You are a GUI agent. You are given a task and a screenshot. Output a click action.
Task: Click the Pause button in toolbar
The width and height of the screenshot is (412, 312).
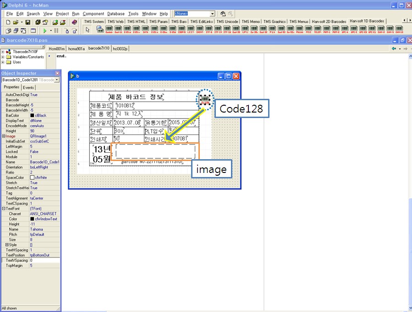coord(56,31)
